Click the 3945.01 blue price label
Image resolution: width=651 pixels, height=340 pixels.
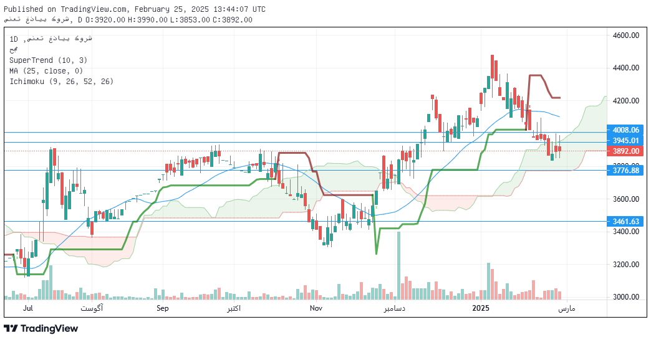coord(625,141)
